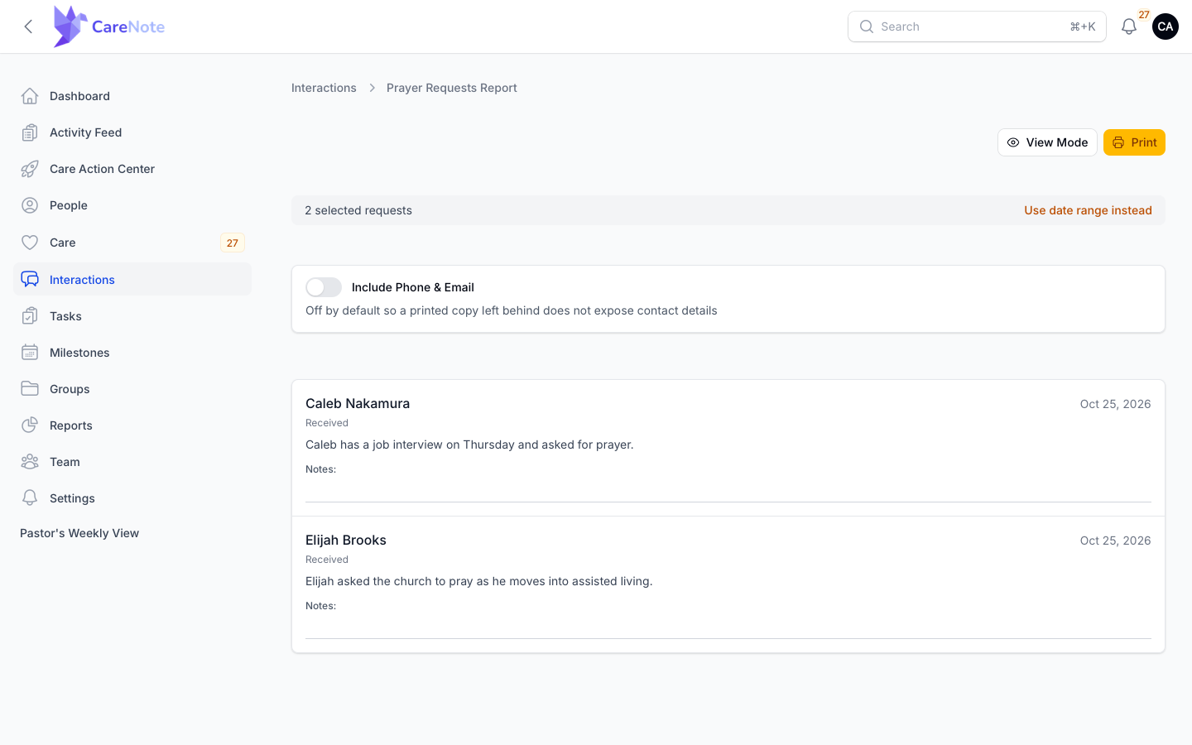This screenshot has width=1192, height=745.
Task: Click the Care badge showing 27
Action: pos(233,243)
